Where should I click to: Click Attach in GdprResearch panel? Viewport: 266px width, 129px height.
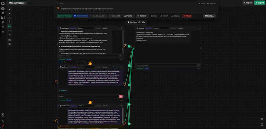[105, 28]
